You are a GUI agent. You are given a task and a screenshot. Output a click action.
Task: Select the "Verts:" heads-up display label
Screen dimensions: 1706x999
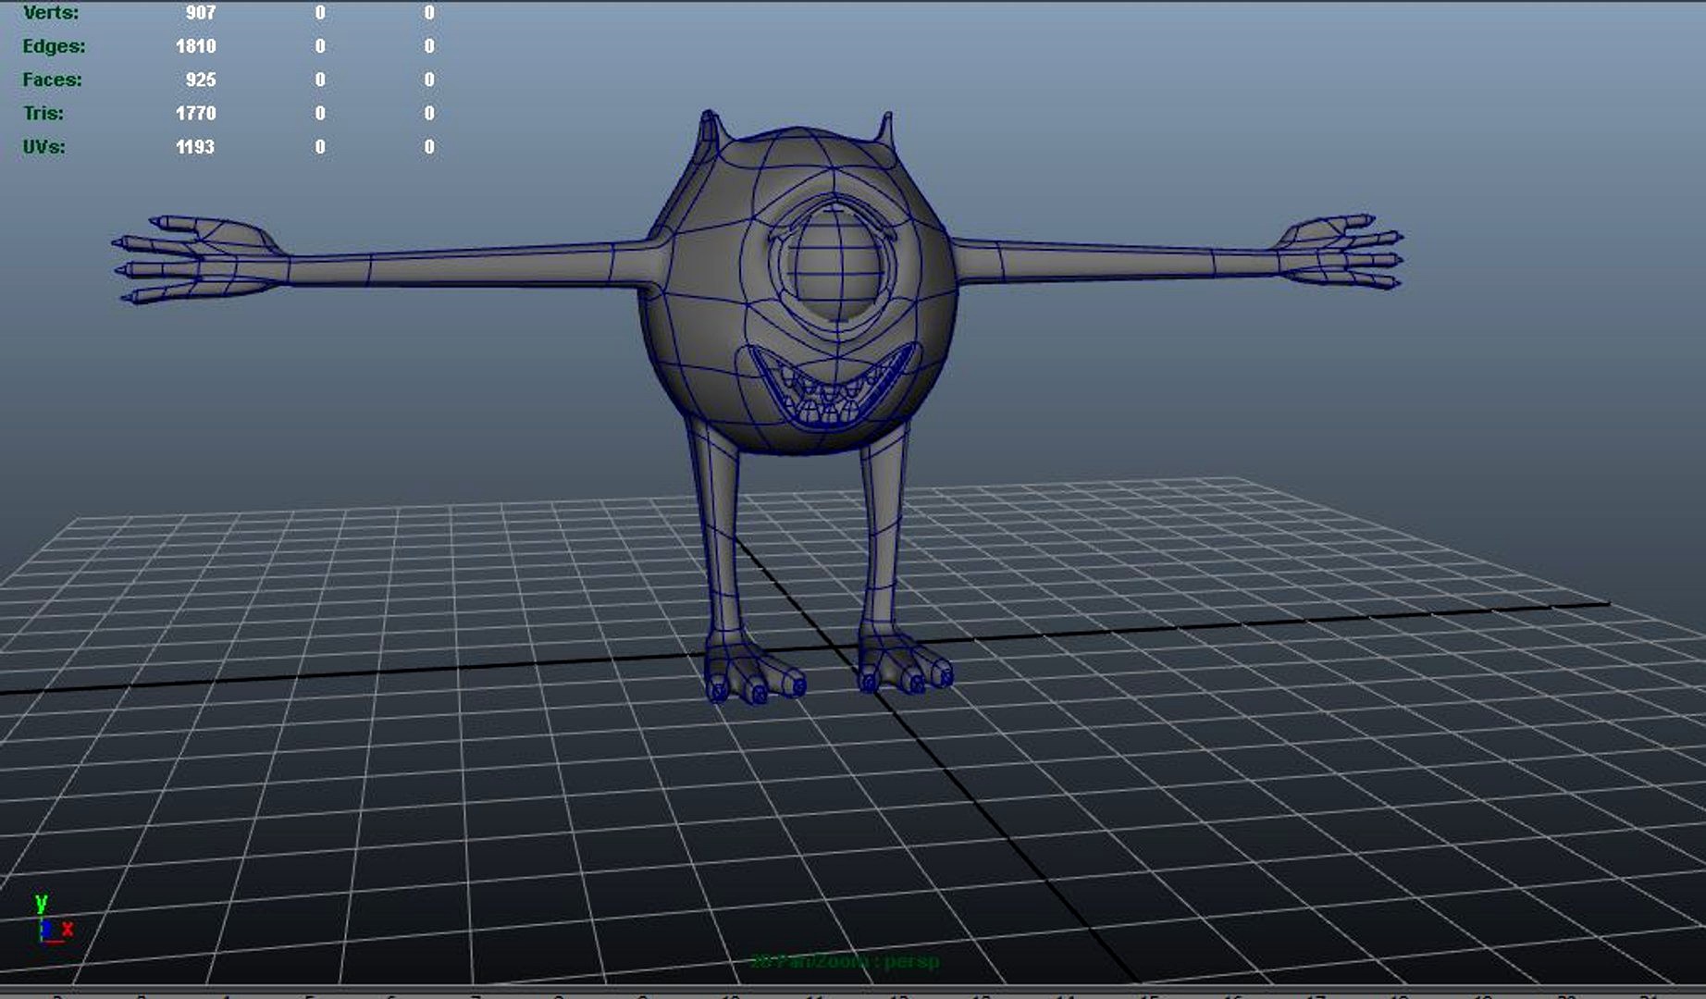pyautogui.click(x=51, y=13)
